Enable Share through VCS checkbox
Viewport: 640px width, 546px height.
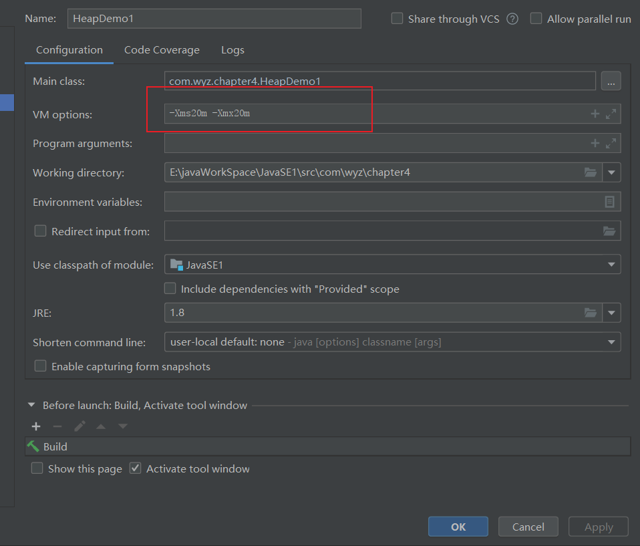pyautogui.click(x=397, y=19)
